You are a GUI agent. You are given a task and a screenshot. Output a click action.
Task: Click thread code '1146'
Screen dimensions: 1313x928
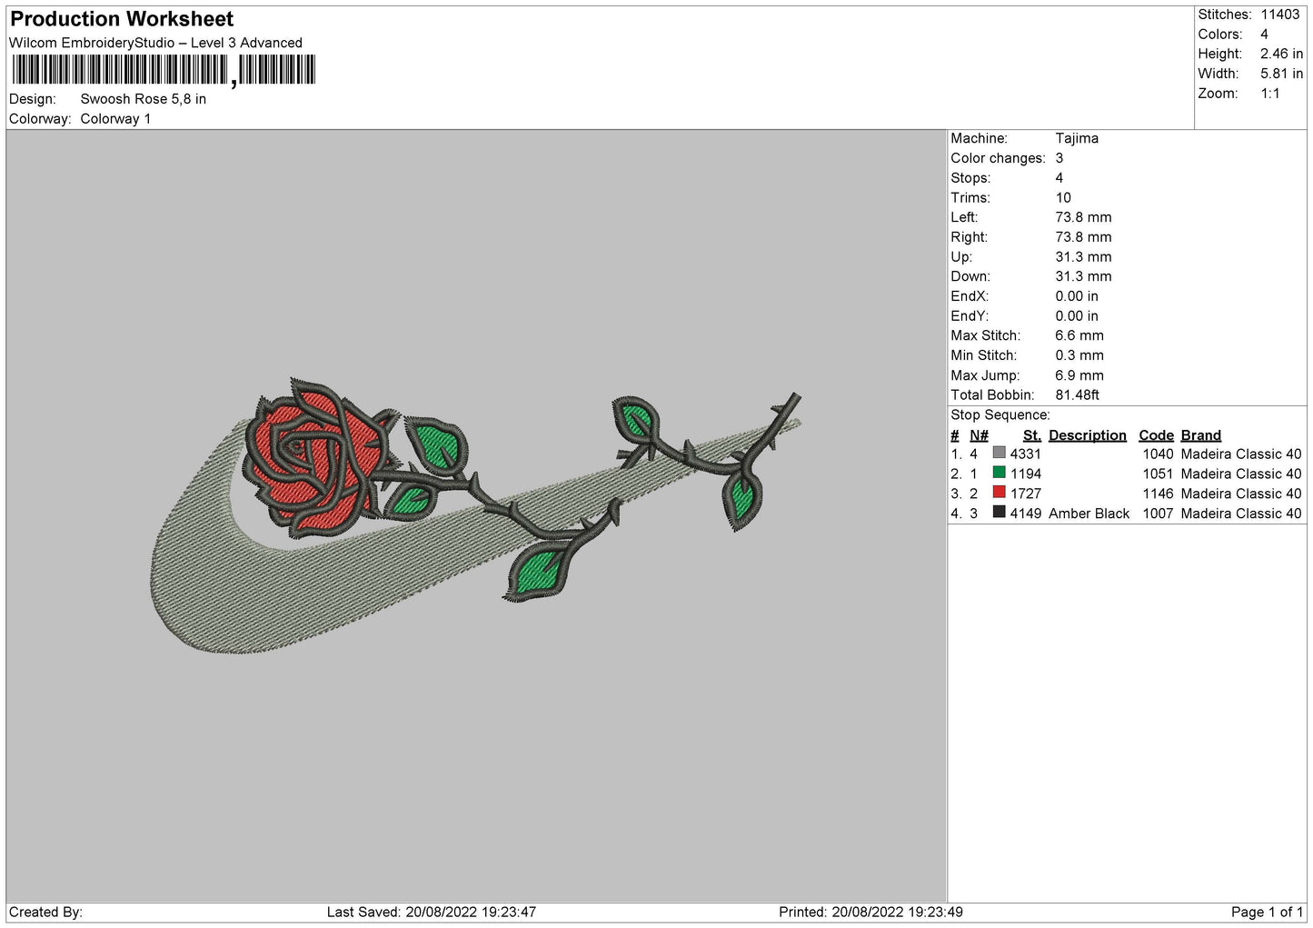click(1158, 494)
